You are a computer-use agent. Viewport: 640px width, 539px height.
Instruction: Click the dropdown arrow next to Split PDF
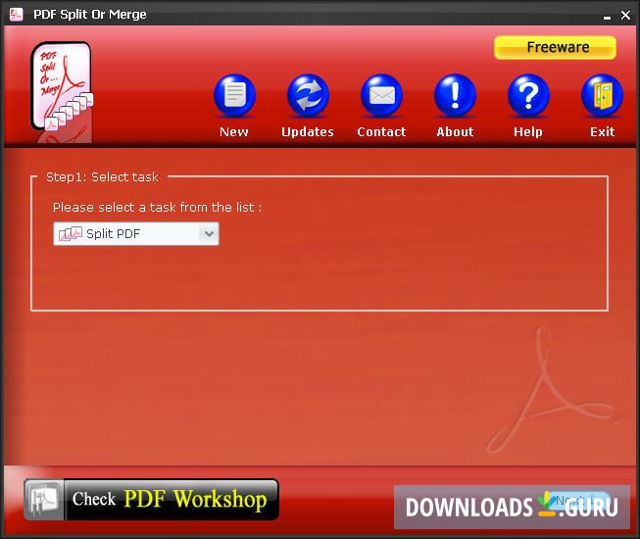click(209, 234)
